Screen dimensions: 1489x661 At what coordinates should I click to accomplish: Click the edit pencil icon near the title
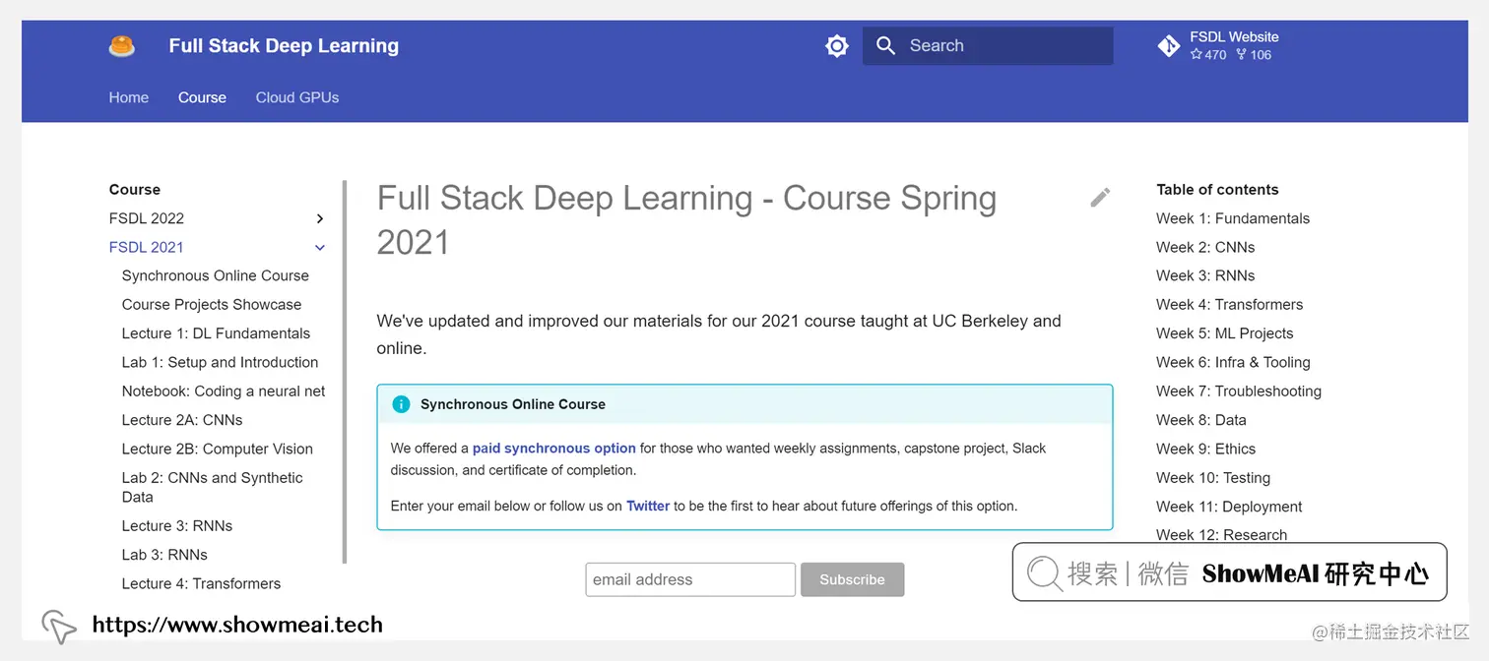pos(1100,198)
